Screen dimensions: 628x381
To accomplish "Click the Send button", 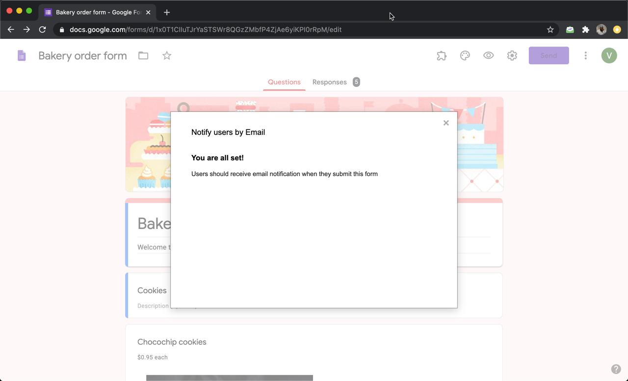I will (549, 55).
